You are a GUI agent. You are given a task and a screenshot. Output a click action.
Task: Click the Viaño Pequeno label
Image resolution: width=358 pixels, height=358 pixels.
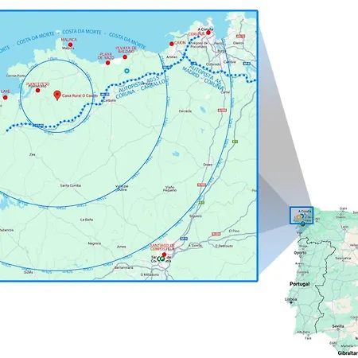(x=169, y=189)
